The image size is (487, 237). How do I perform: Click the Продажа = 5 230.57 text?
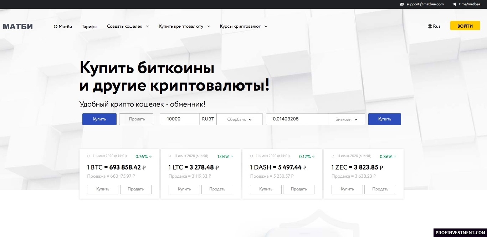point(272,176)
